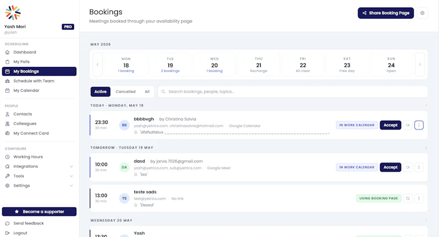Click the video icon on the dasd booking
The height and width of the screenshot is (237, 439).
(408, 167)
